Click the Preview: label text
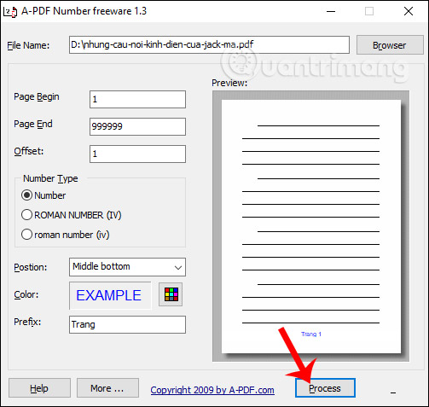 (x=229, y=83)
